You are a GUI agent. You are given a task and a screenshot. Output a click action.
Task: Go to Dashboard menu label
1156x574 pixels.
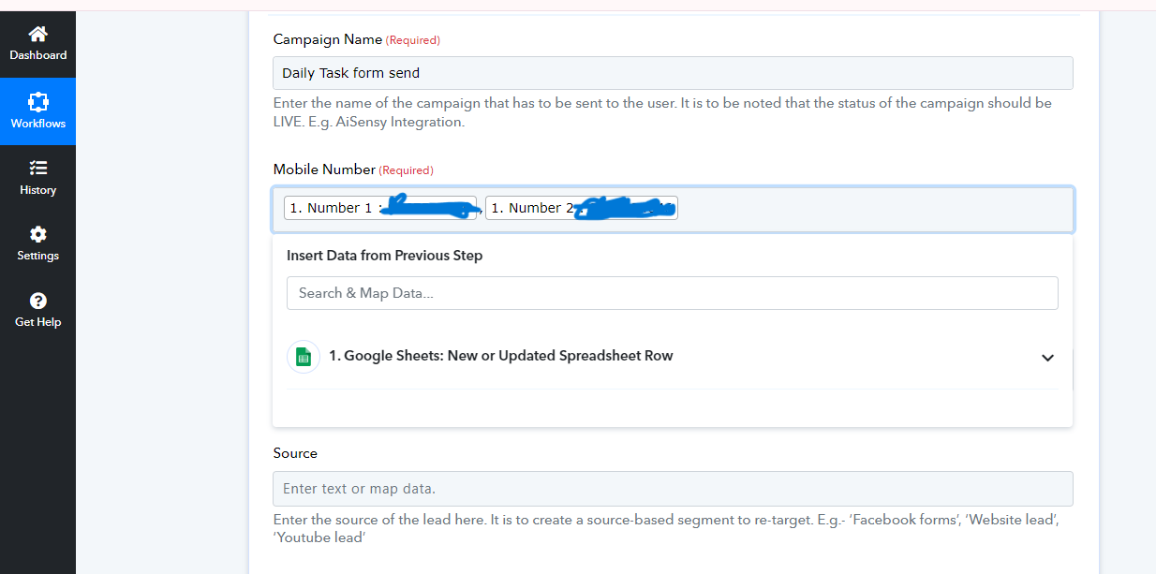tap(37, 55)
